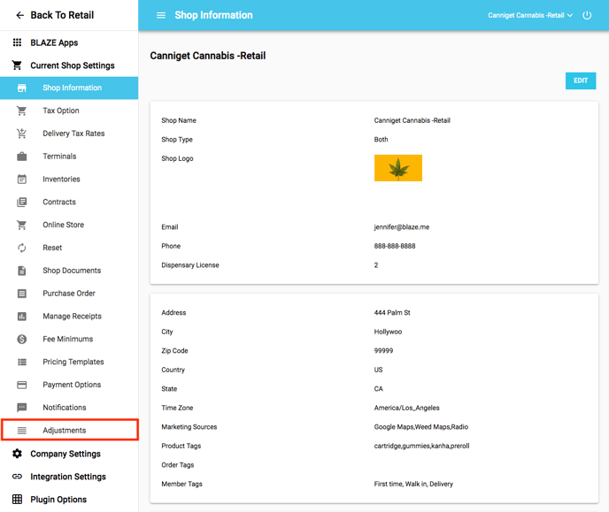Click the time zone America/Los_Angeles value

pos(406,408)
